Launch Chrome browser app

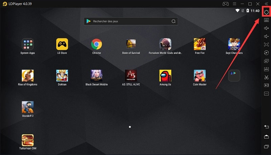97,44
